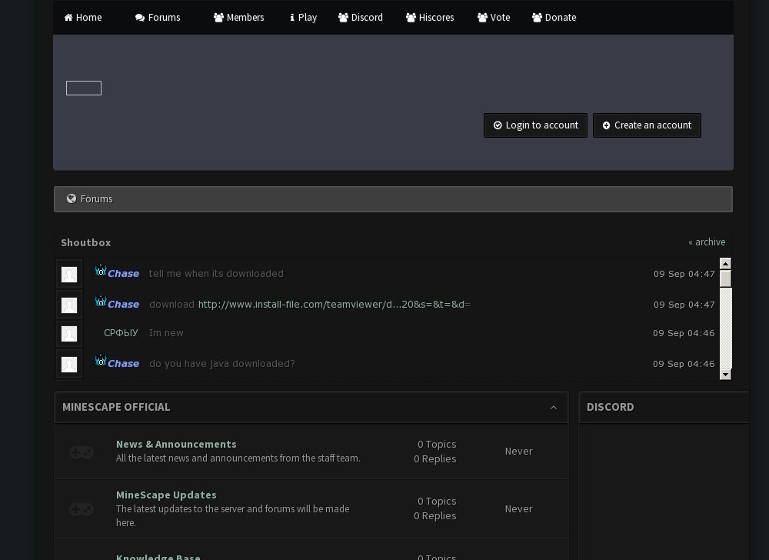View the Hiscores page

(430, 18)
